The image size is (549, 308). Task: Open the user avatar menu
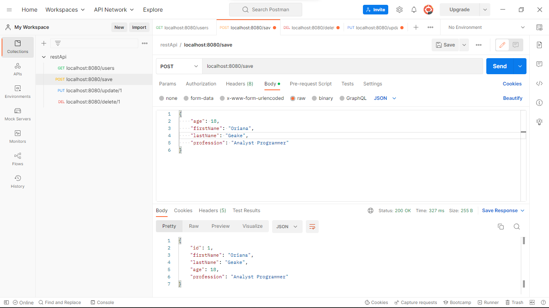coord(428,10)
